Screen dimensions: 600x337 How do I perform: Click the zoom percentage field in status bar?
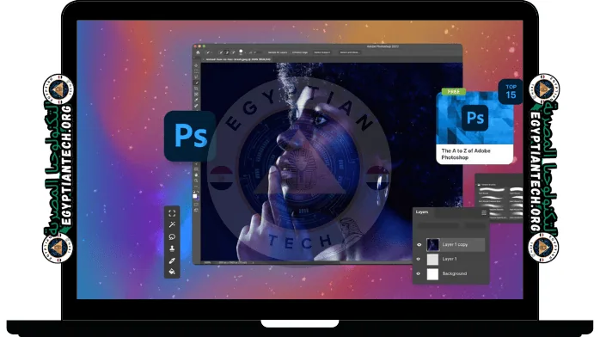(x=207, y=262)
